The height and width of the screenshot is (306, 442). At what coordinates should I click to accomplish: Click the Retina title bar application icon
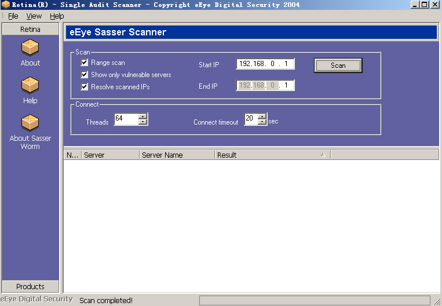click(x=5, y=5)
